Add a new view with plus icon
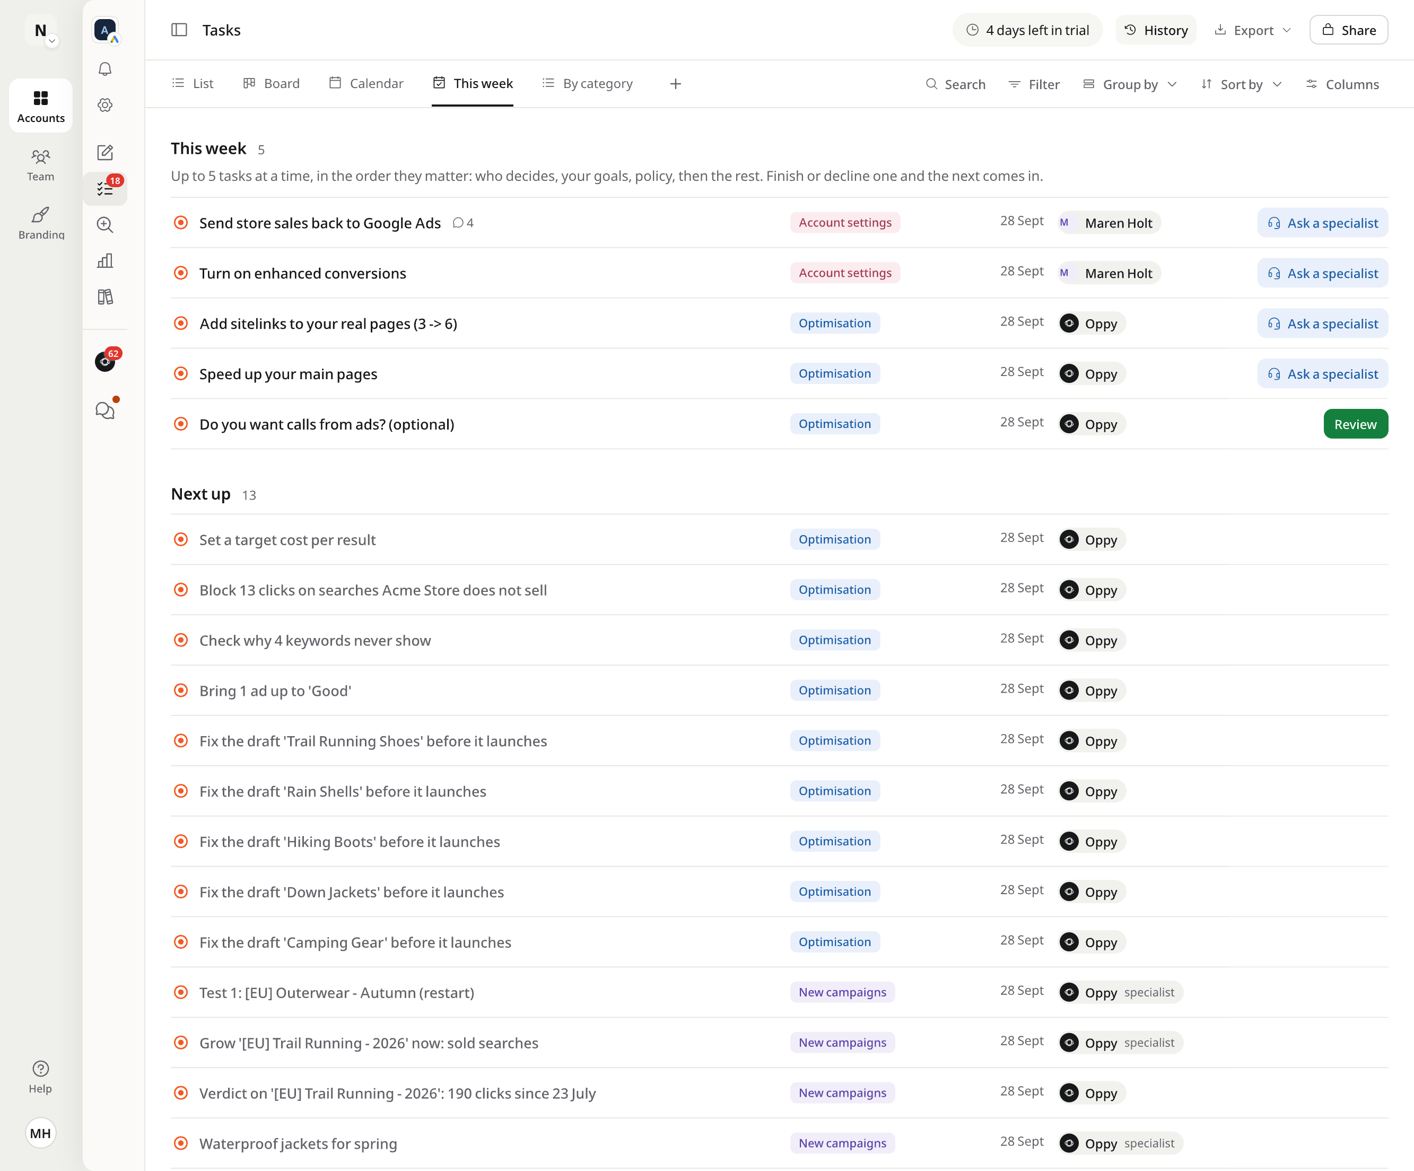 675,83
